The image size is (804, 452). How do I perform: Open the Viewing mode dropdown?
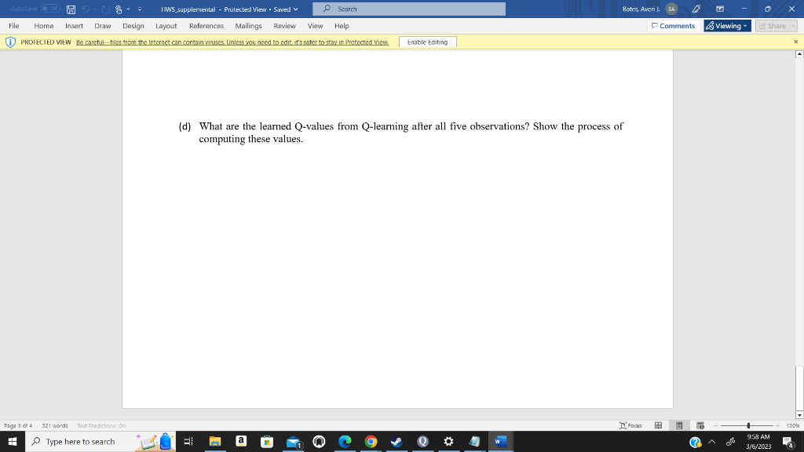725,26
